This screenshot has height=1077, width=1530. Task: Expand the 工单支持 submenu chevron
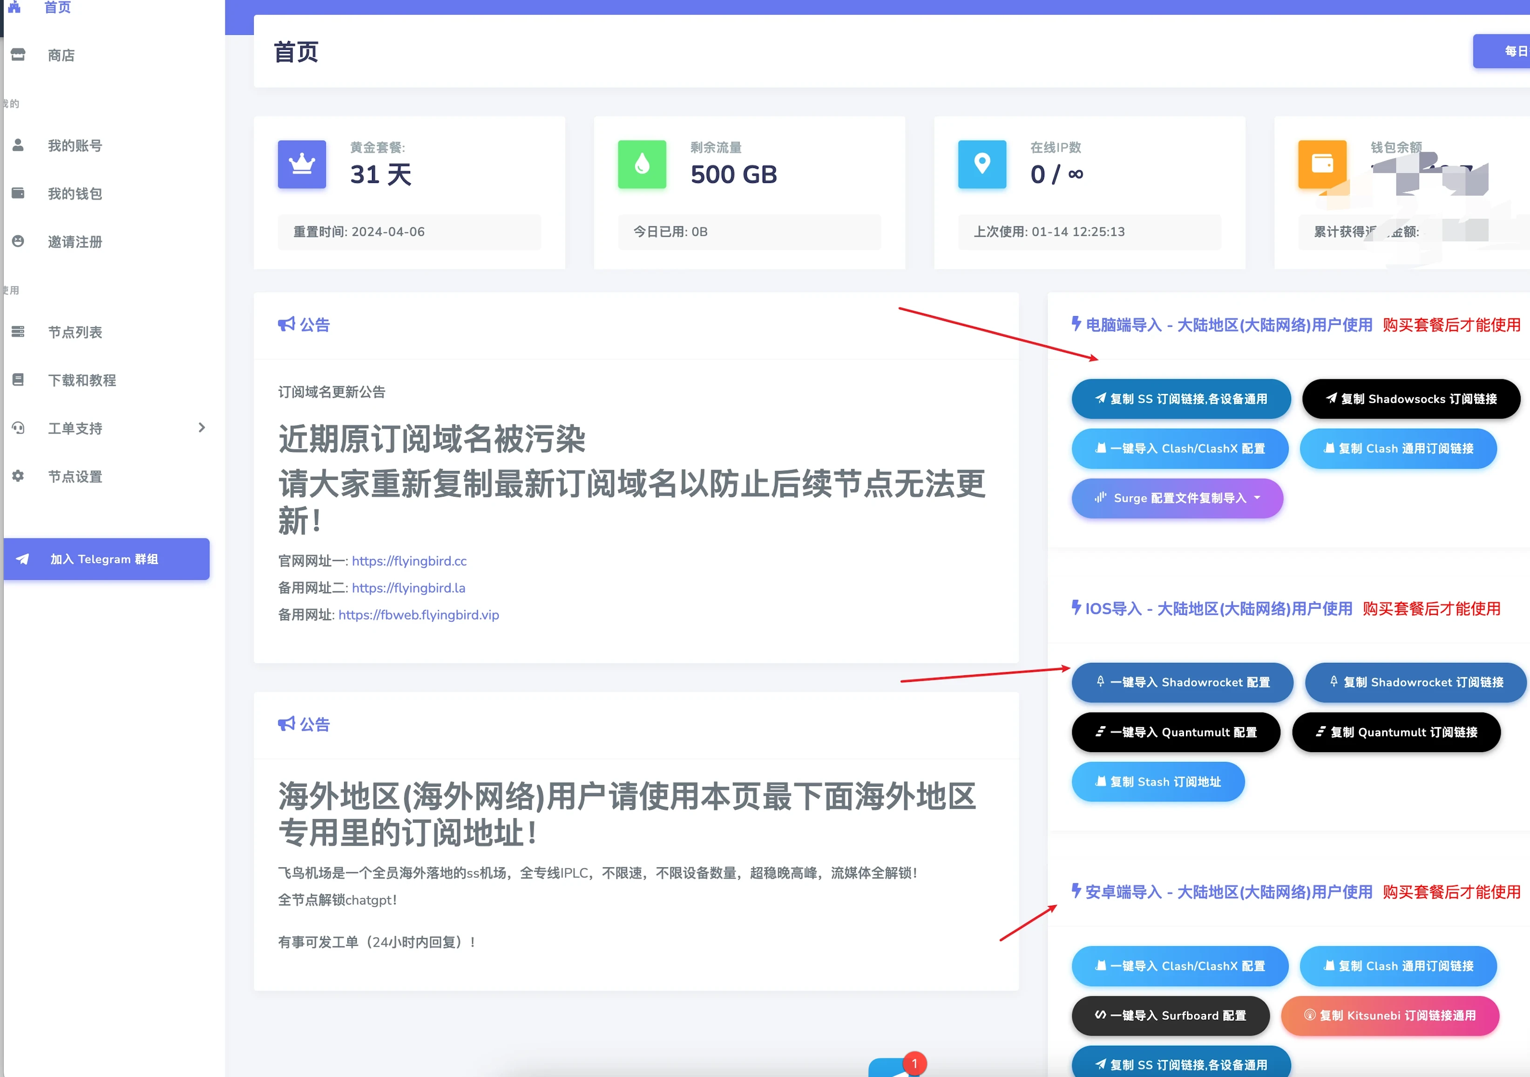click(203, 428)
